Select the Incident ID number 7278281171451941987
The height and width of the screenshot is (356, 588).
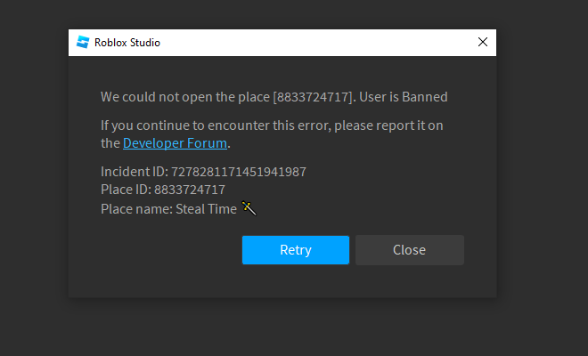(239, 172)
